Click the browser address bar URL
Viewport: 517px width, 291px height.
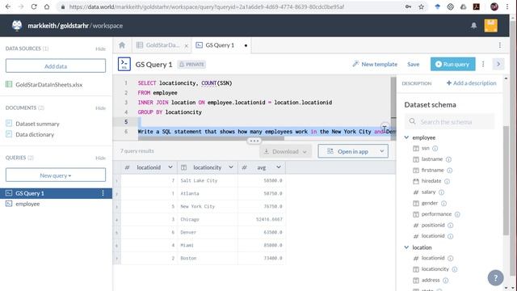click(207, 6)
